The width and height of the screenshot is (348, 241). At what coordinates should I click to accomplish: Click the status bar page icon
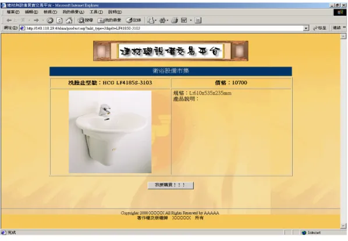(x=3, y=232)
